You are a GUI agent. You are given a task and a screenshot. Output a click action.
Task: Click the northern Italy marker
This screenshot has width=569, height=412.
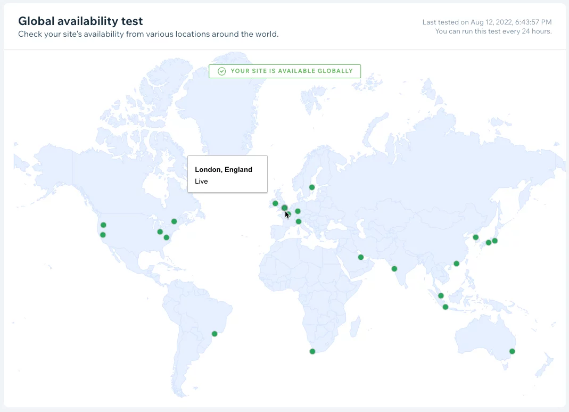click(x=299, y=221)
